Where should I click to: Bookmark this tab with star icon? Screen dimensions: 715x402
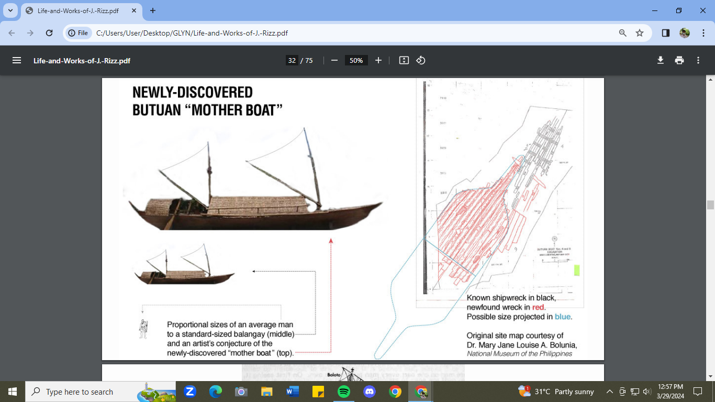tap(640, 33)
